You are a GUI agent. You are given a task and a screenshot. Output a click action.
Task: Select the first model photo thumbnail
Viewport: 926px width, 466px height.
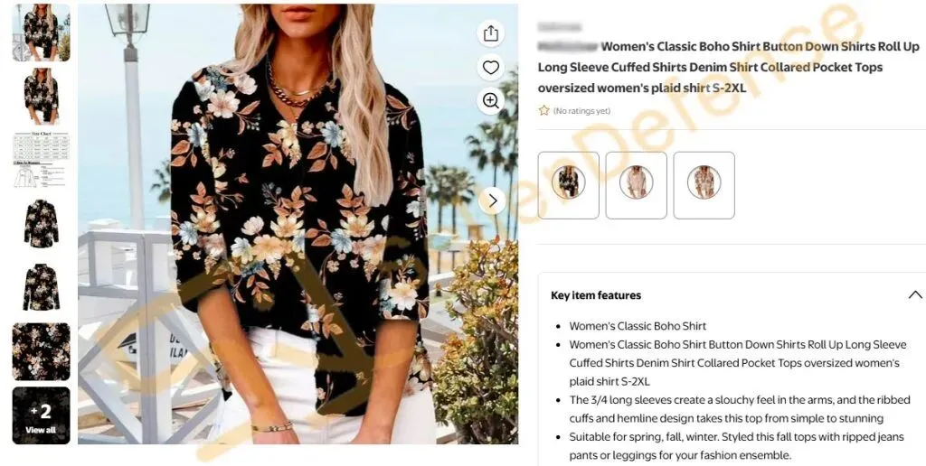(42, 33)
